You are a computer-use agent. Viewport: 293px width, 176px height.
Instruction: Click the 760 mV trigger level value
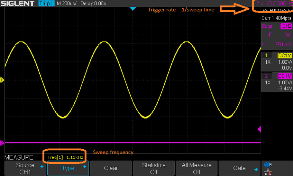point(282,44)
